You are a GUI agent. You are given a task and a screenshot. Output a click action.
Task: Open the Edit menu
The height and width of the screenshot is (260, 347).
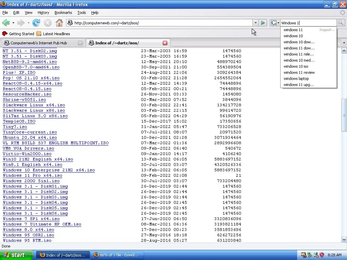pos(16,13)
